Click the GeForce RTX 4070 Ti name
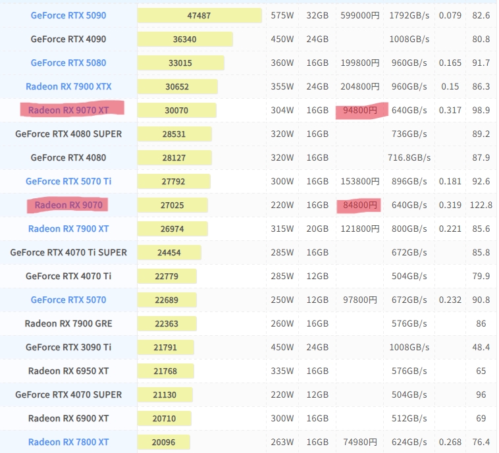 68,276
